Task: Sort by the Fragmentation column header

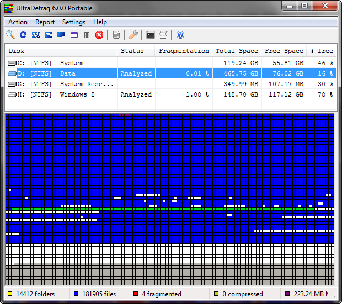Action: click(x=184, y=51)
